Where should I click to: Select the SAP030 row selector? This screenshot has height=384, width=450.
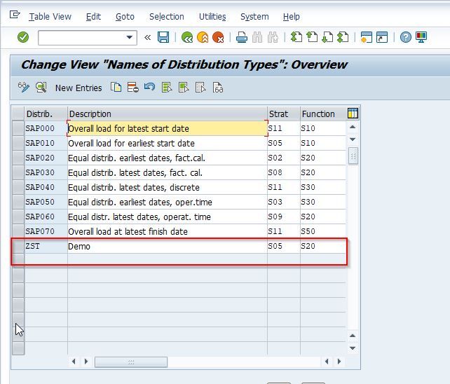click(x=18, y=172)
